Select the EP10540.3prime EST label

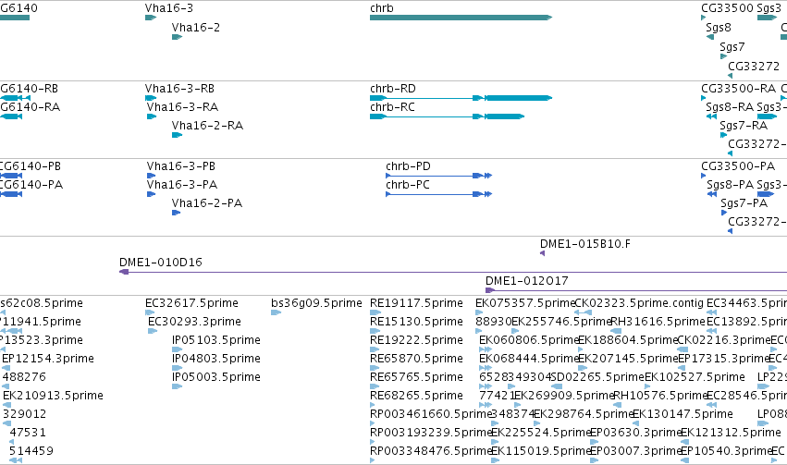click(x=726, y=452)
